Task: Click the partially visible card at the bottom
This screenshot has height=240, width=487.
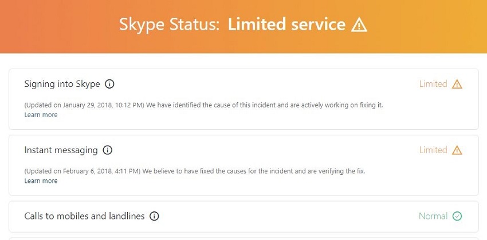Action: pyautogui.click(x=244, y=238)
